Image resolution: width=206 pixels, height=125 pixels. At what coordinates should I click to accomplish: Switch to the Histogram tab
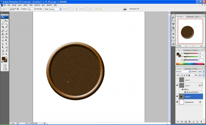[x=190, y=16]
